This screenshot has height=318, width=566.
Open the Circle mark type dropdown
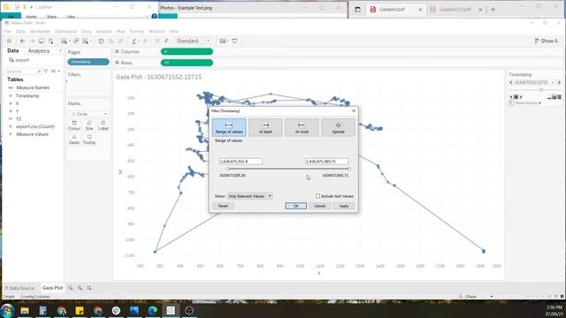click(88, 114)
